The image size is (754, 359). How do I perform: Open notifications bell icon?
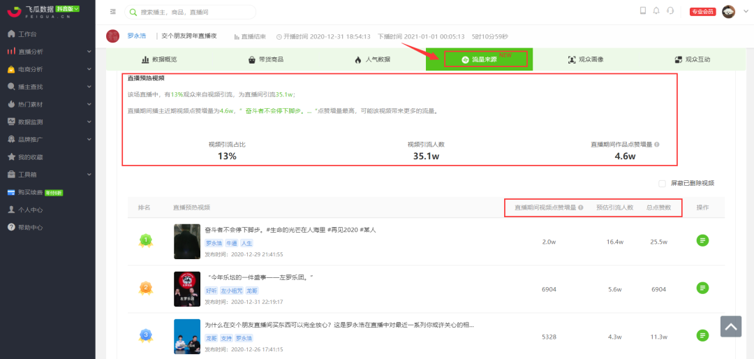pyautogui.click(x=656, y=10)
